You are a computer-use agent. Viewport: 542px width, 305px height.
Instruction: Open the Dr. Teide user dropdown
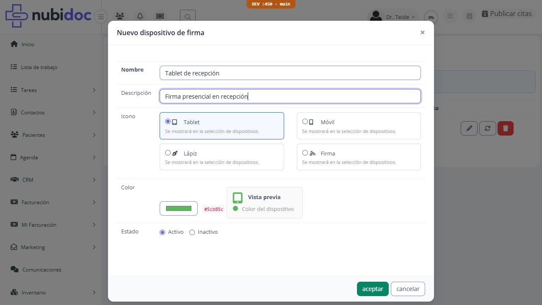click(393, 17)
